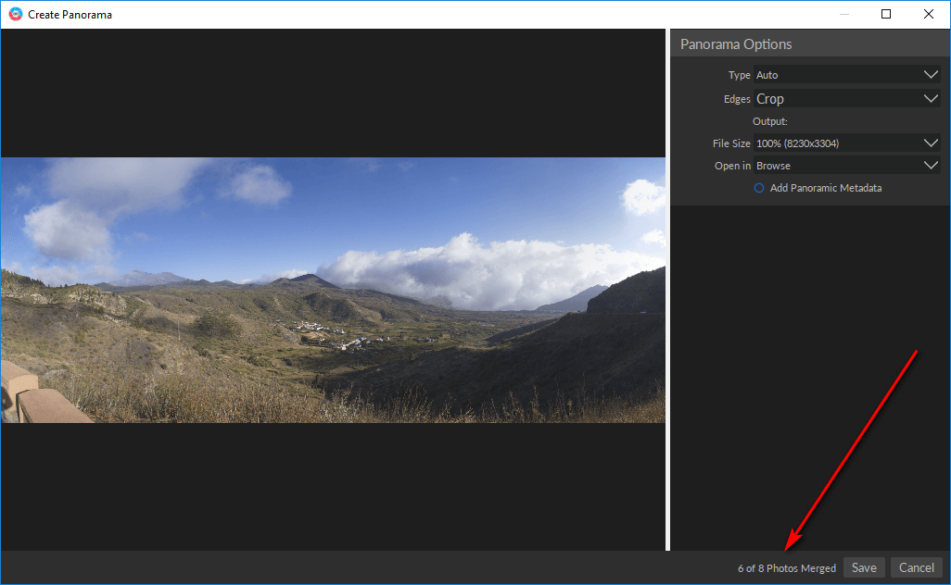Click the 'Add Panoramic Metadata' label text
Image resolution: width=951 pixels, height=585 pixels.
(x=826, y=188)
